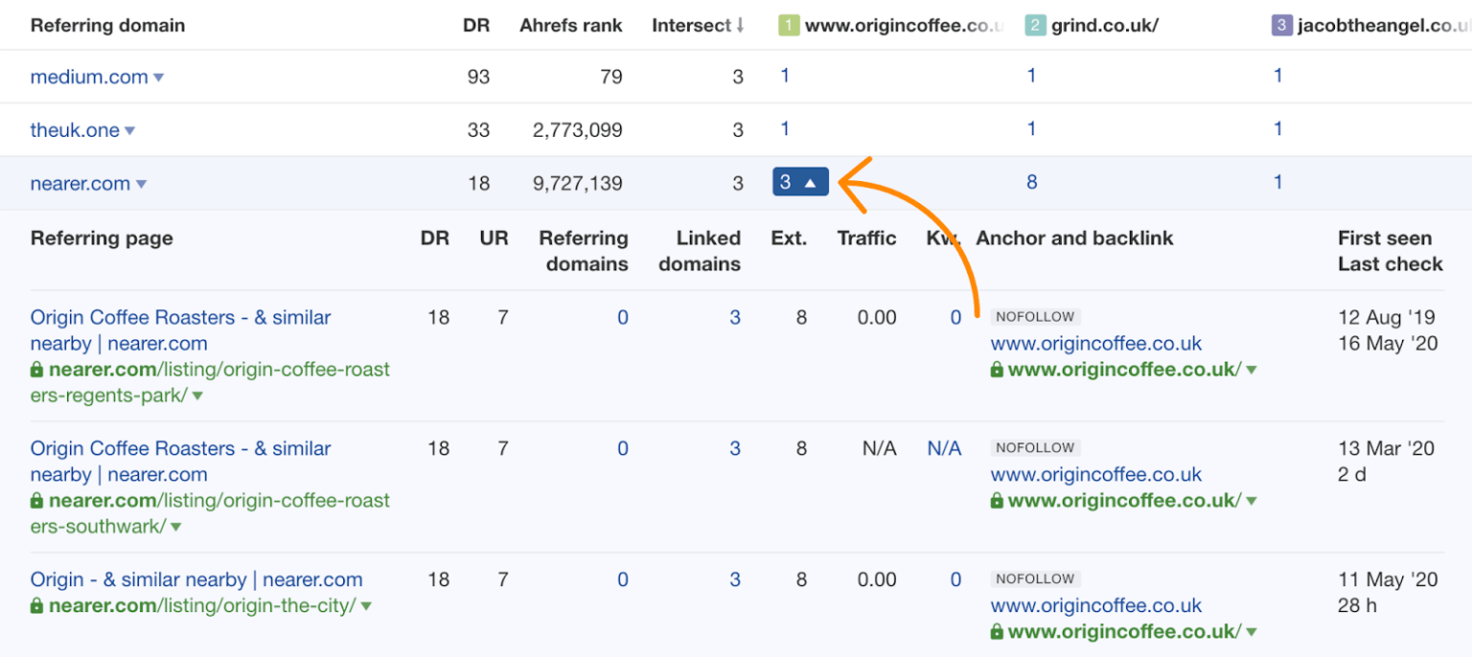Screen dimensions: 1472x657
Task: Click the padlock icon on the regents-park listing URL
Action: coord(38,369)
